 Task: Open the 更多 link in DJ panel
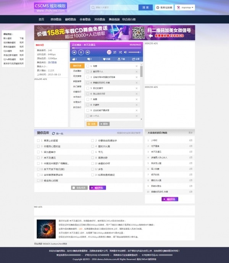click(190, 133)
